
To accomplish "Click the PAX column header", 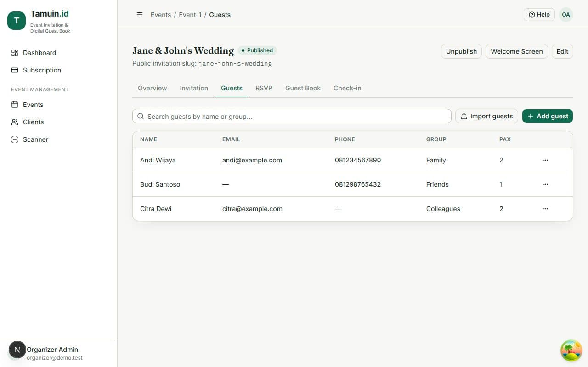I will click(505, 139).
